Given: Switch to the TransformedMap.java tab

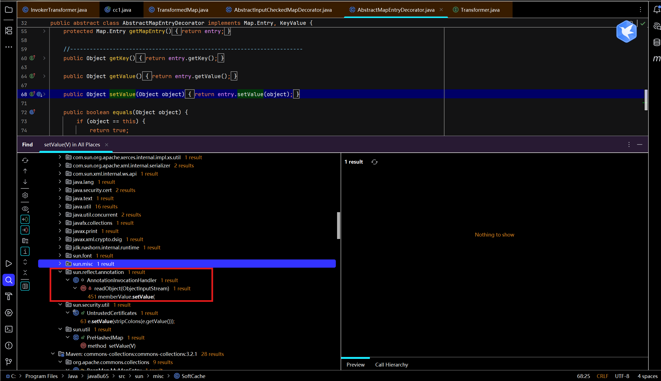Looking at the screenshot, I should [x=182, y=10].
